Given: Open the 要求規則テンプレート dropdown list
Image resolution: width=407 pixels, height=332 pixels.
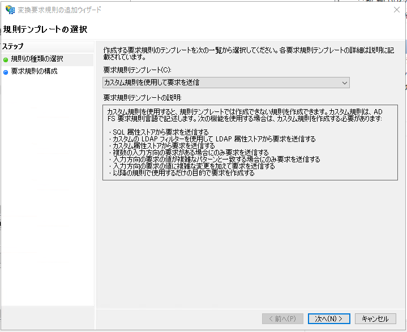Looking at the screenshot, I should (226, 83).
